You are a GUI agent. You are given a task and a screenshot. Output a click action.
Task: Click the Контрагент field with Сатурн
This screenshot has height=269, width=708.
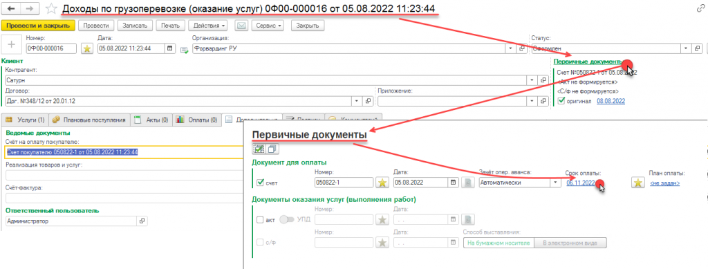[x=266, y=80]
